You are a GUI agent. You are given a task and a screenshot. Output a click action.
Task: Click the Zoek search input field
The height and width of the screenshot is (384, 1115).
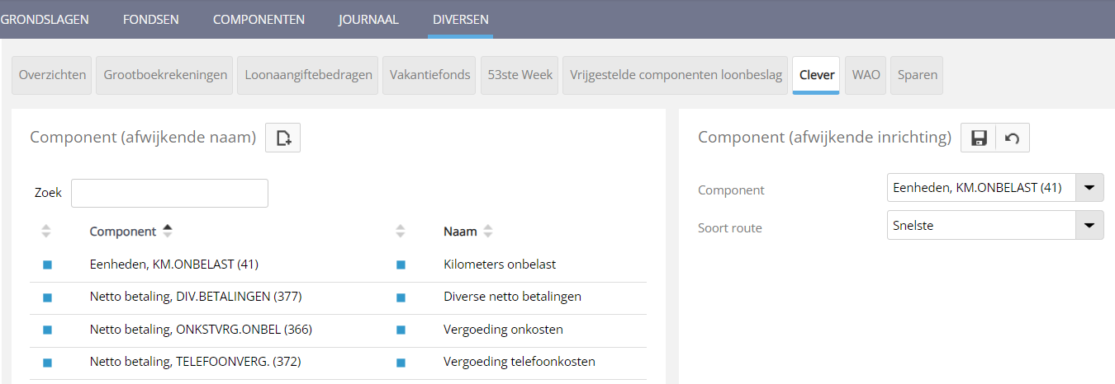click(169, 193)
